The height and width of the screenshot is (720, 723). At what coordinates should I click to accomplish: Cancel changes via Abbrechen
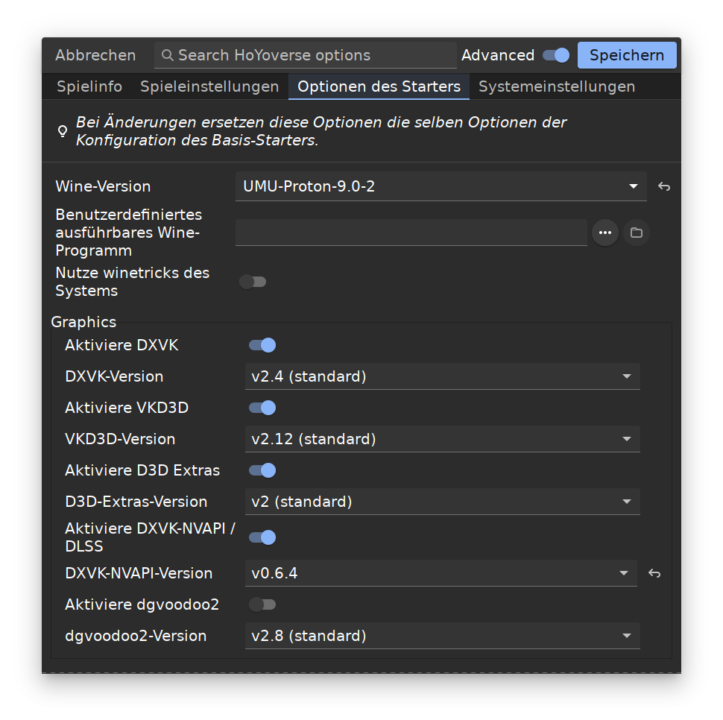95,55
